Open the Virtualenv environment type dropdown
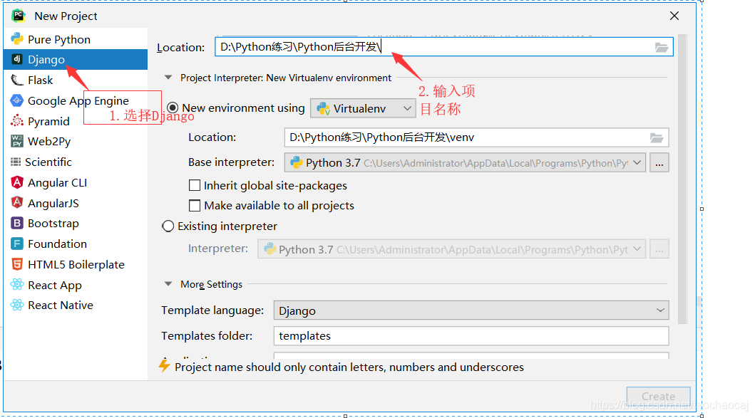The height and width of the screenshot is (418, 755). [x=363, y=108]
